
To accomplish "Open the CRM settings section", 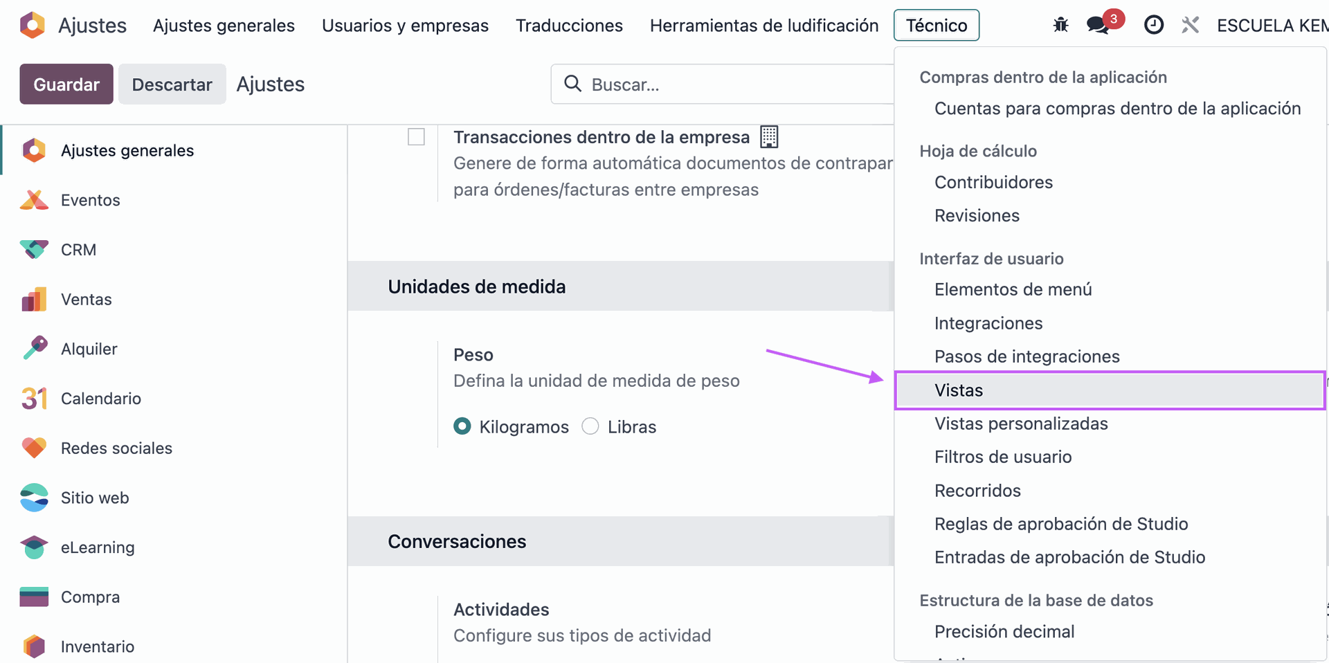I will 78,250.
